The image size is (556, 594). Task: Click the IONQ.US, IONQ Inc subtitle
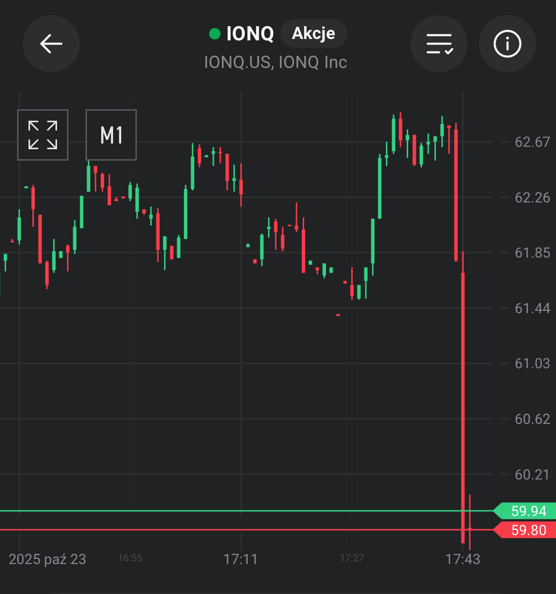click(275, 62)
